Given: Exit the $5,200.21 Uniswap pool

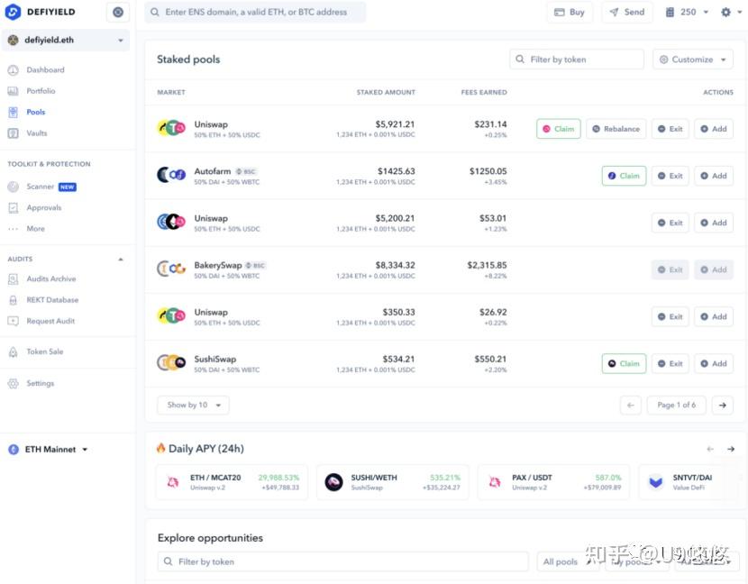Looking at the screenshot, I should coord(670,223).
